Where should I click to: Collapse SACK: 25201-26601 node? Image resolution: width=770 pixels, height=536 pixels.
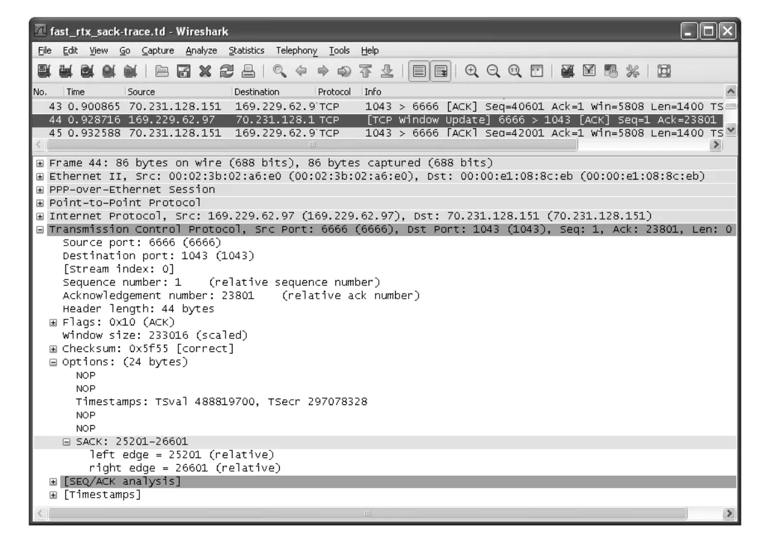tap(67, 442)
